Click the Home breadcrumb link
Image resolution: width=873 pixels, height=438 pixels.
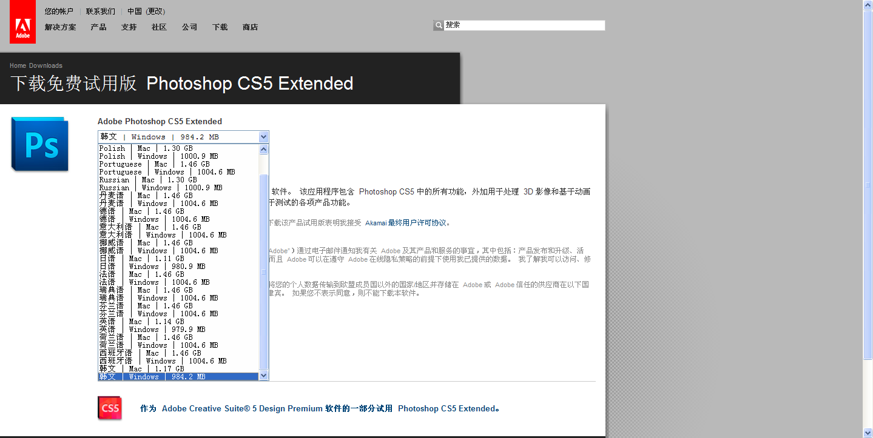click(x=18, y=65)
